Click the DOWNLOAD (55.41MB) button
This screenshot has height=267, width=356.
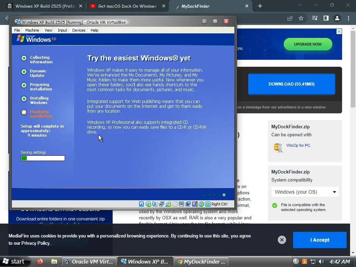(292, 84)
